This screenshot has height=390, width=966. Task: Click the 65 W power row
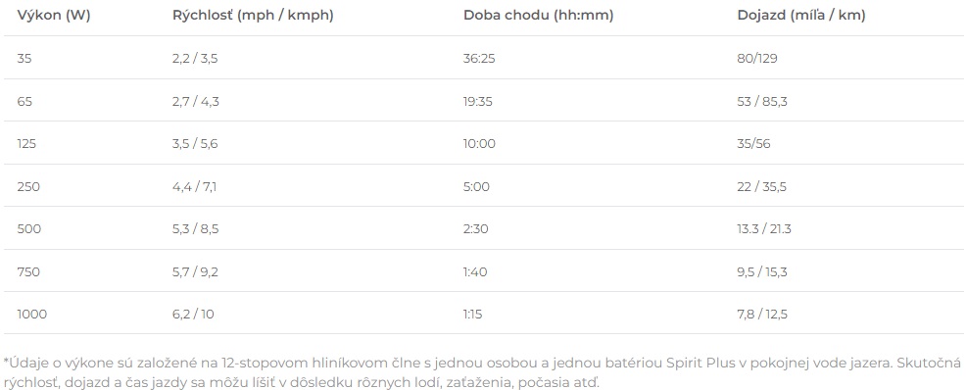483,101
